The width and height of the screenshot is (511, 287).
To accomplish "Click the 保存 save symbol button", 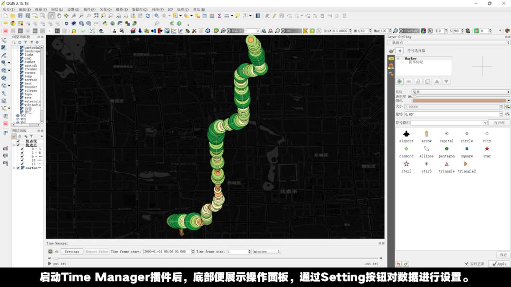I will [x=503, y=255].
